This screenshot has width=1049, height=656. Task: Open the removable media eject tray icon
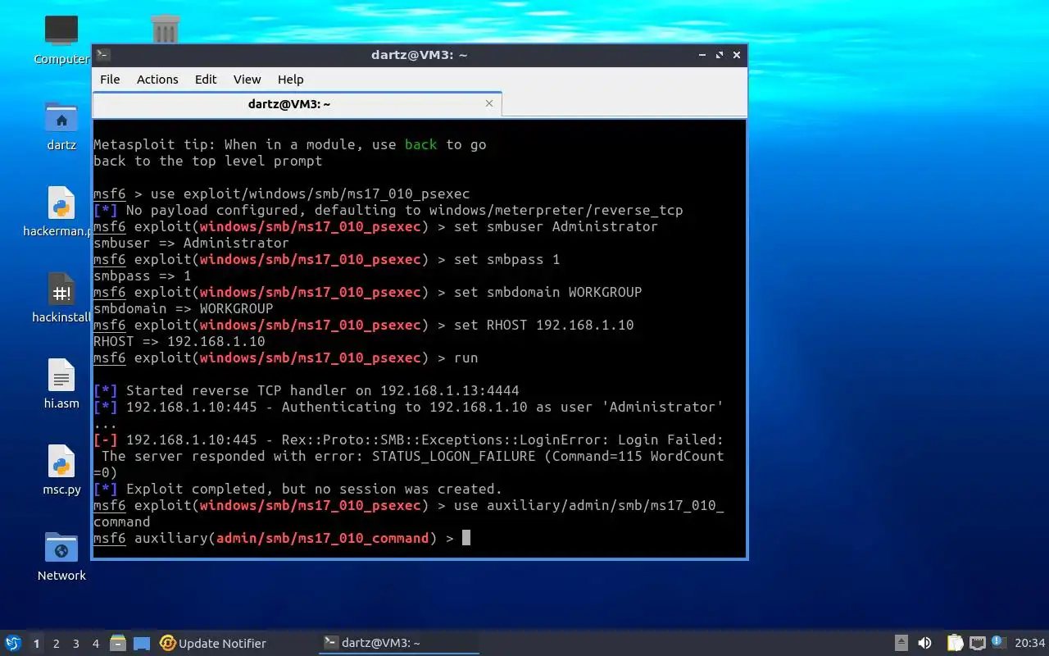pos(901,643)
